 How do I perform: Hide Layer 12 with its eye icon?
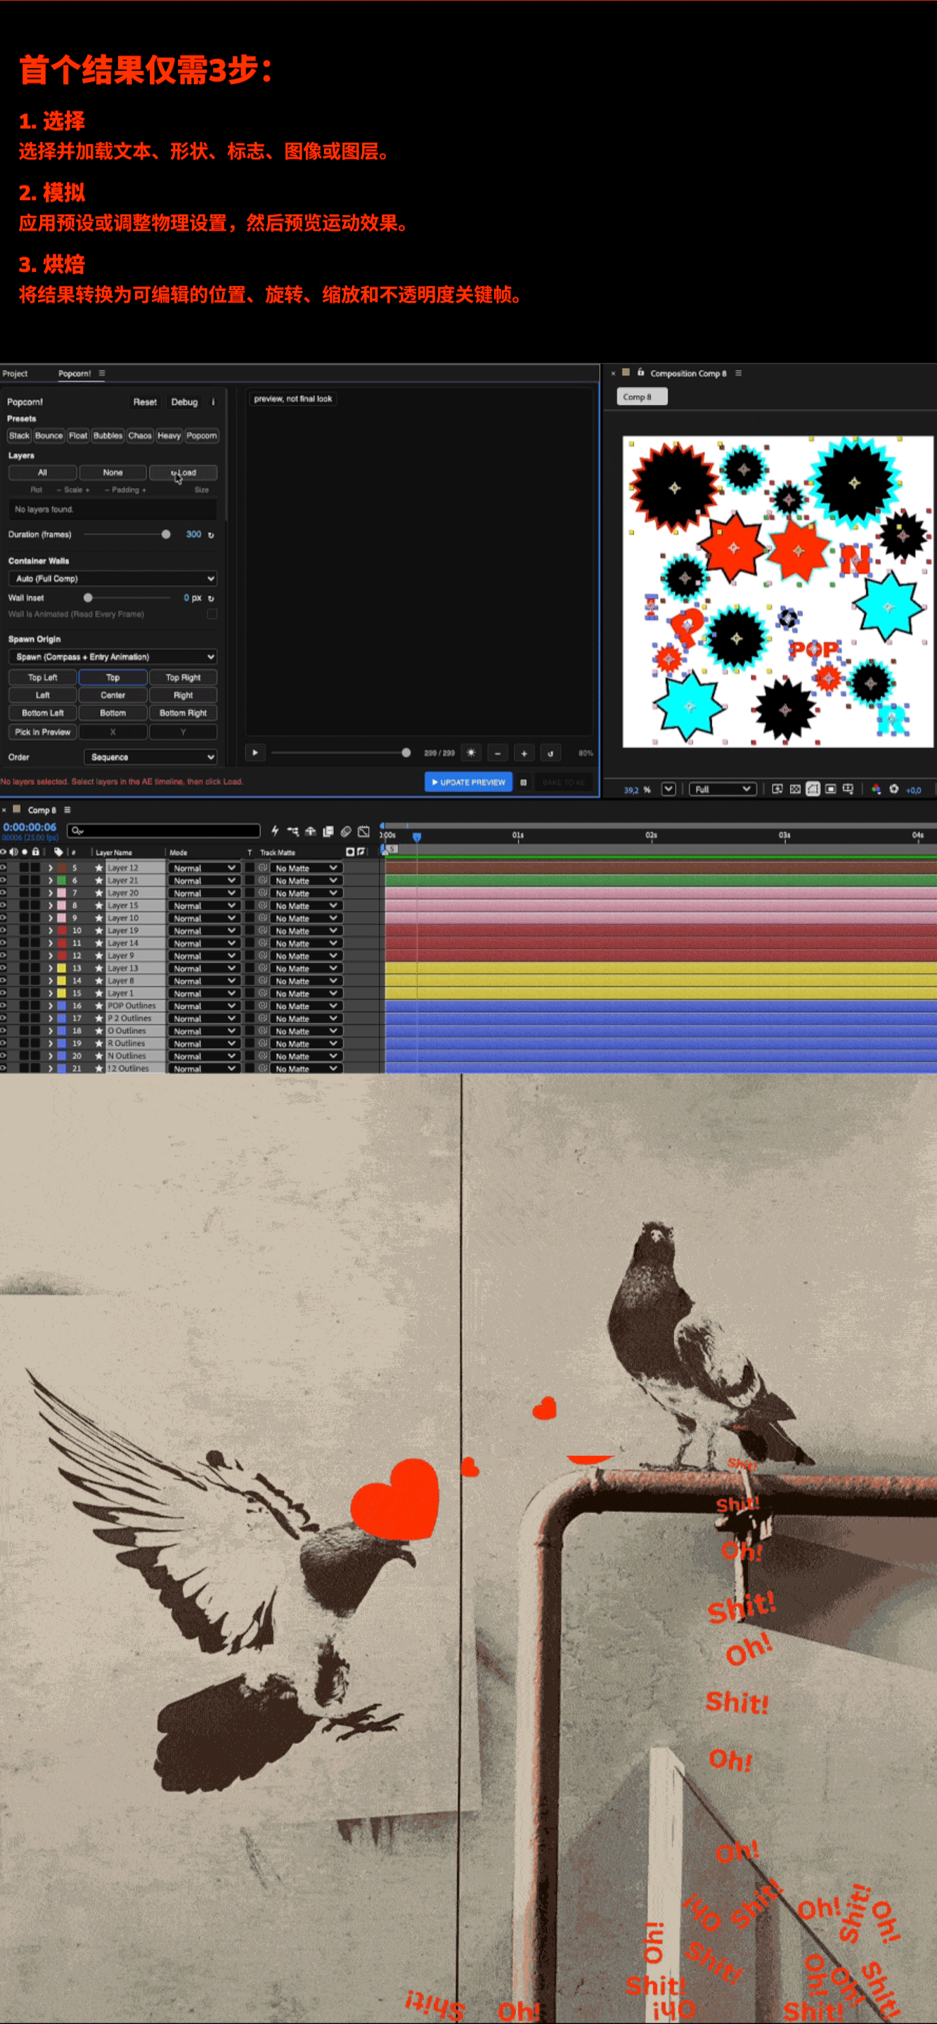pos(3,868)
